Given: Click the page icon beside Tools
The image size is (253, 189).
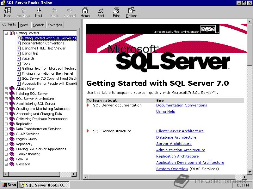Looking at the screenshot, I should [19, 63].
